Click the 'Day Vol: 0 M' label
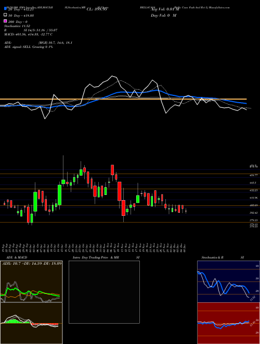The image size is (260, 344). point(163,16)
